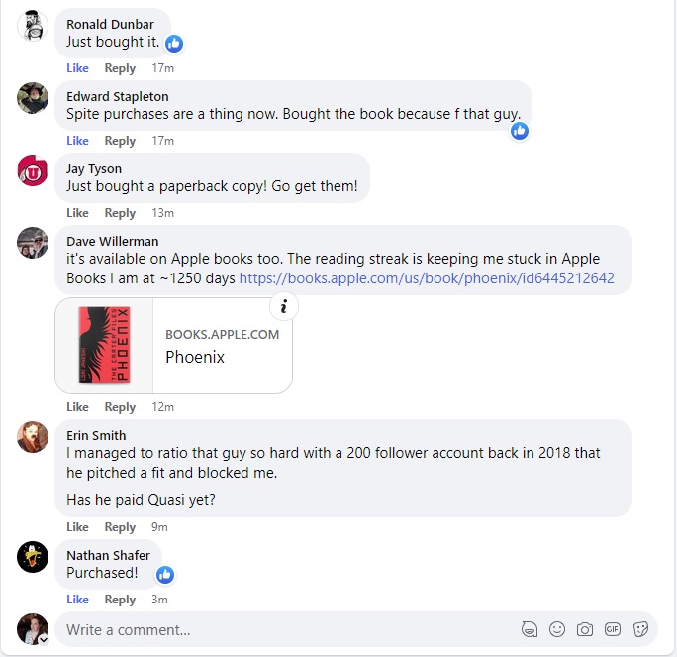The image size is (677, 657).
Task: Open Jay Tyson's profile picture
Action: click(33, 170)
